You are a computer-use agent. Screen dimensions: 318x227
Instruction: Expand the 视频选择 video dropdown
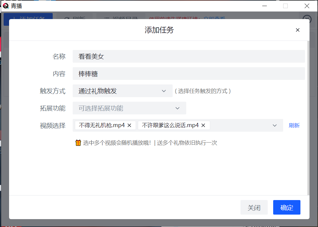coord(274,125)
